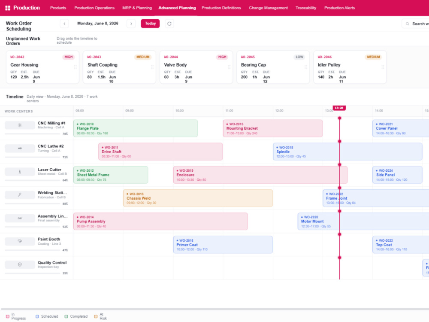Open the WO-2023 Top Coat block
The image size is (429, 322).
pyautogui.click(x=401, y=245)
